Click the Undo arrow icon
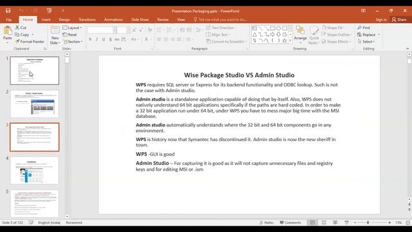Image resolution: width=412 pixels, height=232 pixels. coord(21,11)
